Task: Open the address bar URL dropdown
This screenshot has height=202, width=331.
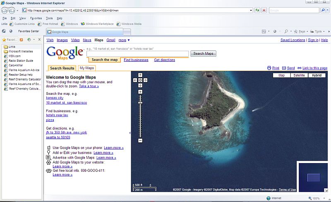Action: (251, 10)
